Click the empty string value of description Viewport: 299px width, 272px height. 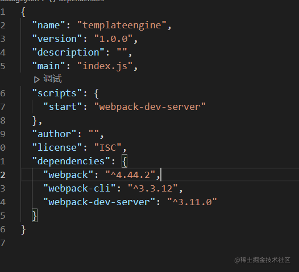tap(122, 50)
